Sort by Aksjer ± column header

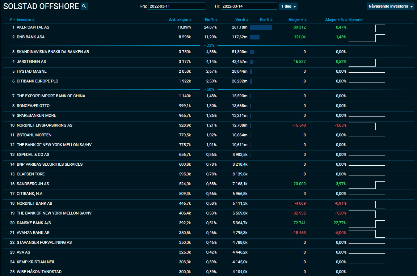[297, 20]
